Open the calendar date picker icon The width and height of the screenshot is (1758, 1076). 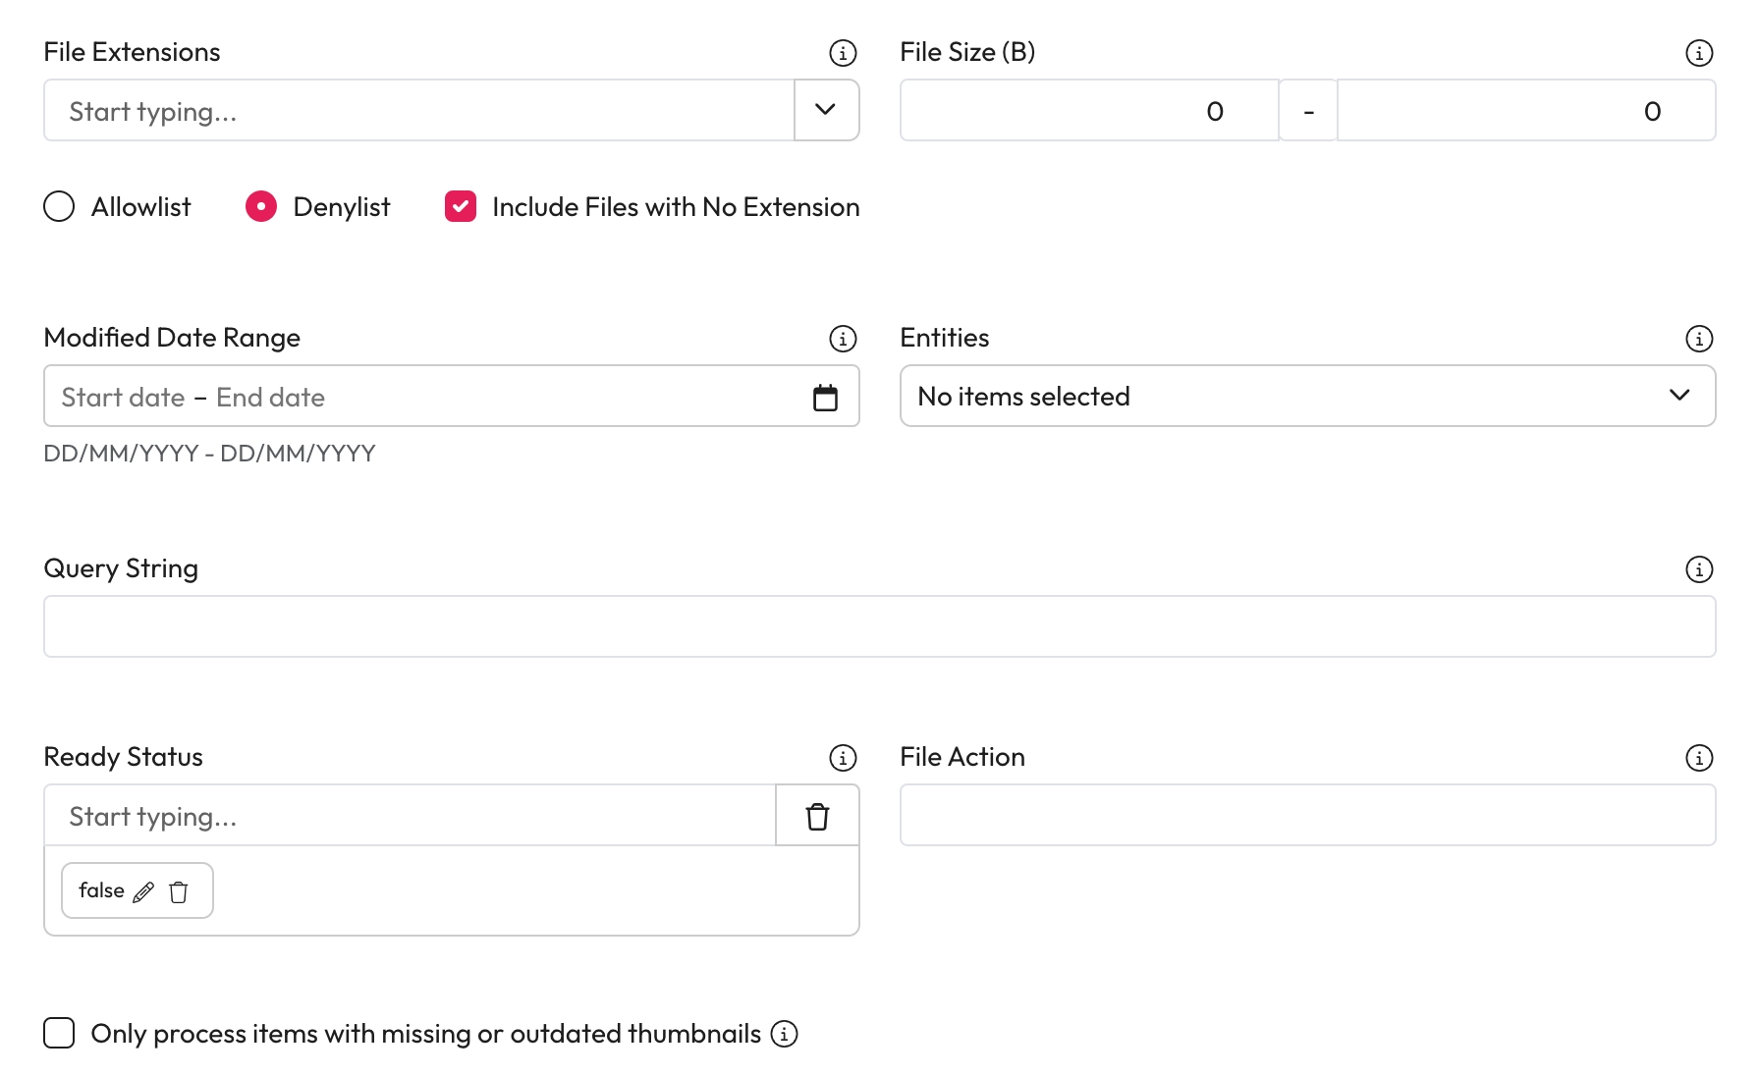pyautogui.click(x=825, y=398)
